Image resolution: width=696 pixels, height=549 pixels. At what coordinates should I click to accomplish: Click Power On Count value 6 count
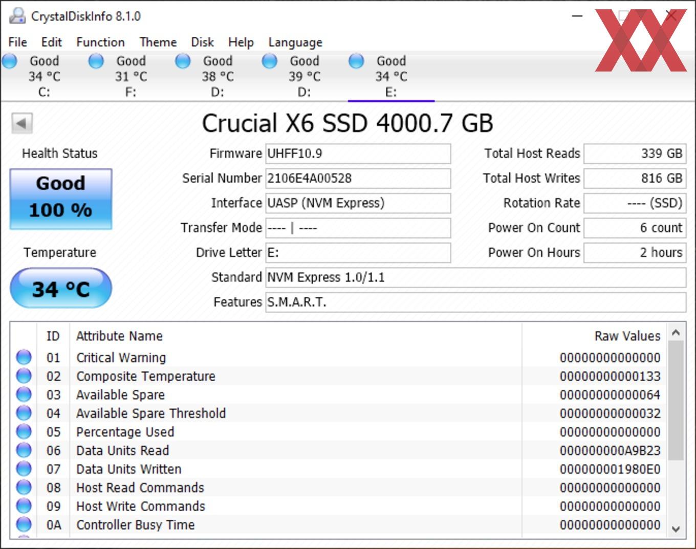tap(635, 228)
